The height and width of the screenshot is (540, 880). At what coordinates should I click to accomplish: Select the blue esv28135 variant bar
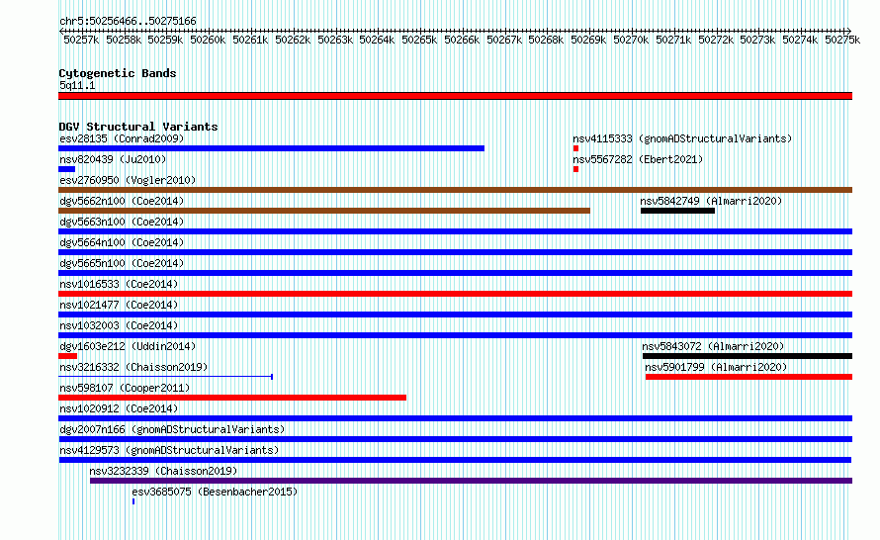[271, 148]
